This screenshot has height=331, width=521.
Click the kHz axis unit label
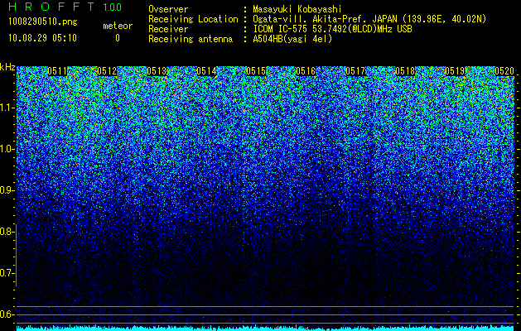coord(7,67)
